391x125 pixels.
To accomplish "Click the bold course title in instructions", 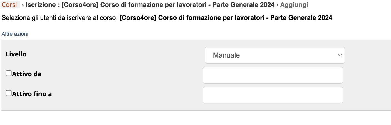I will coord(226,18).
